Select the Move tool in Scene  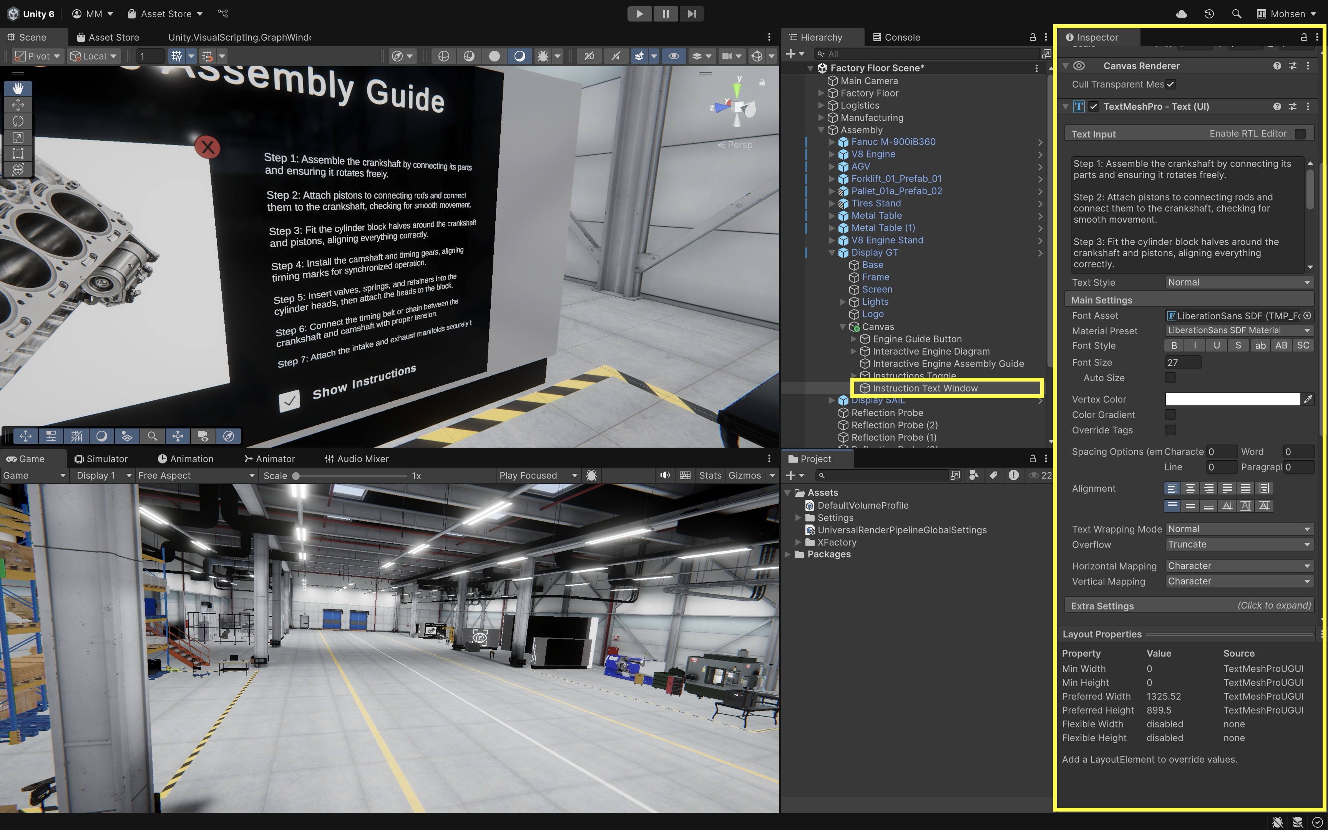coord(18,105)
